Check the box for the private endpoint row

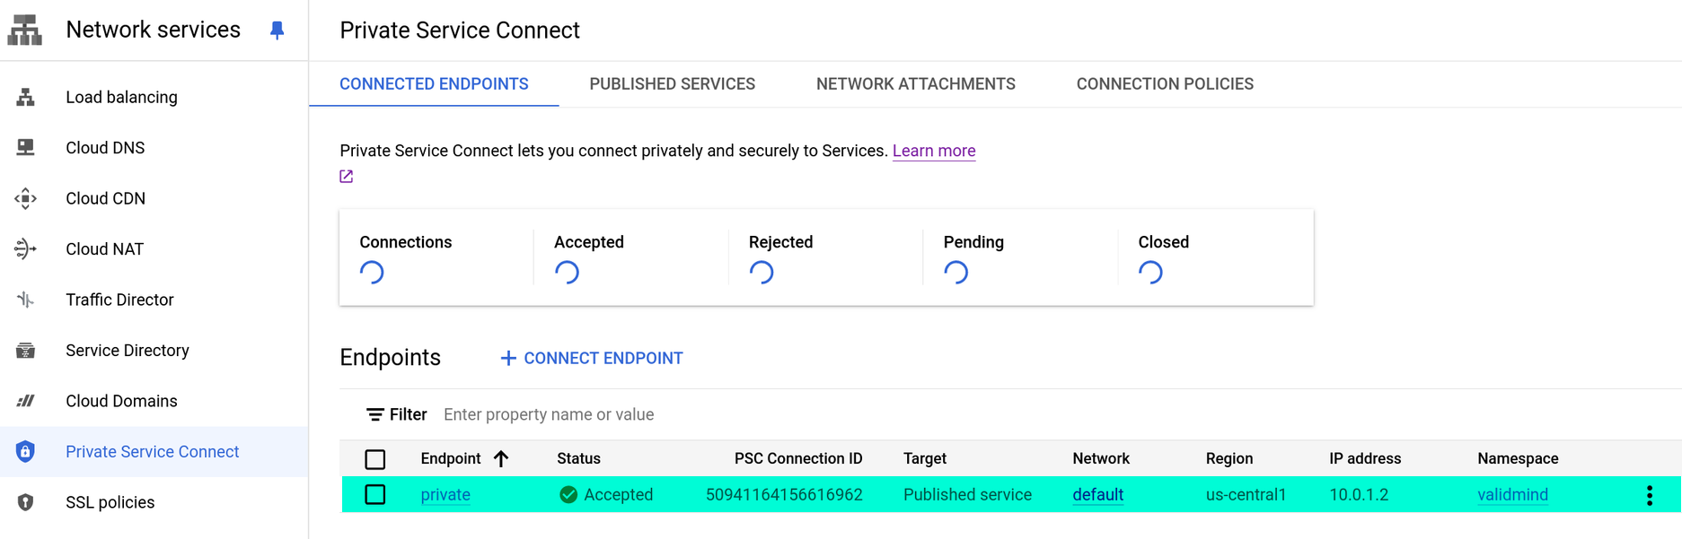pos(375,495)
